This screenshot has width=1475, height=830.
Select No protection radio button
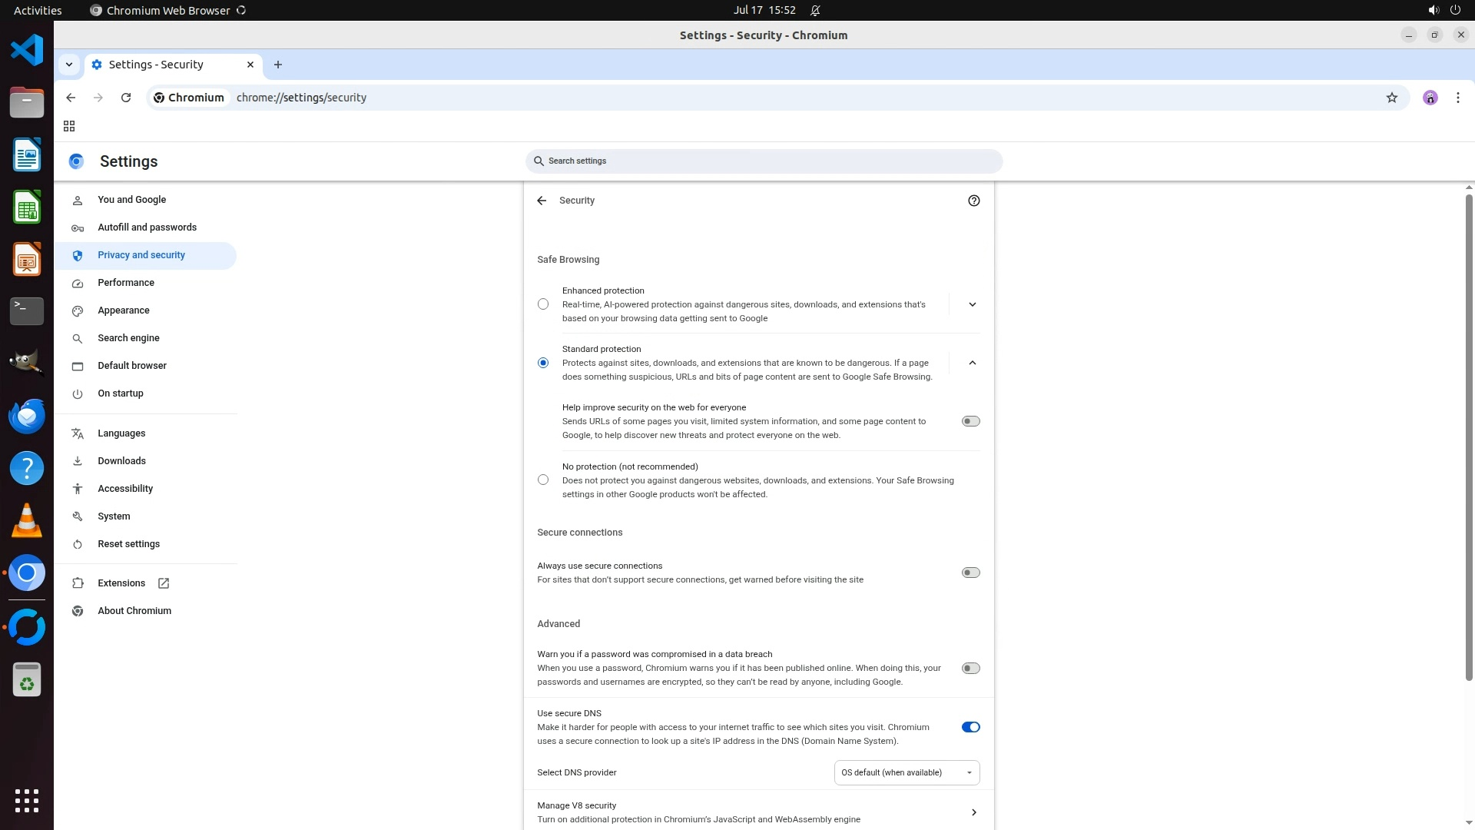point(543,480)
